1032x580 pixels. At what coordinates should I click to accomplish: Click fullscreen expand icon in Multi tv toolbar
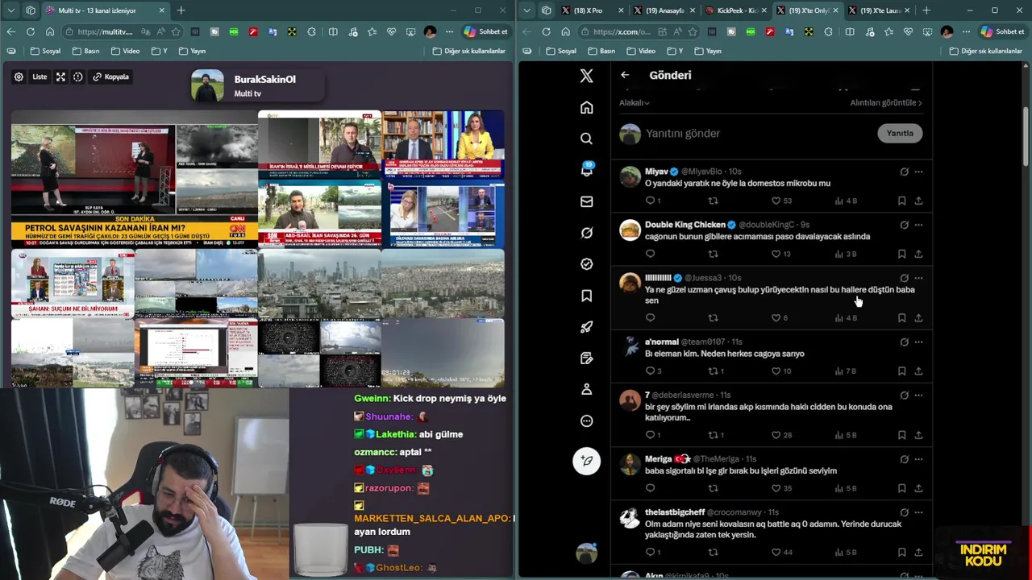(x=60, y=77)
